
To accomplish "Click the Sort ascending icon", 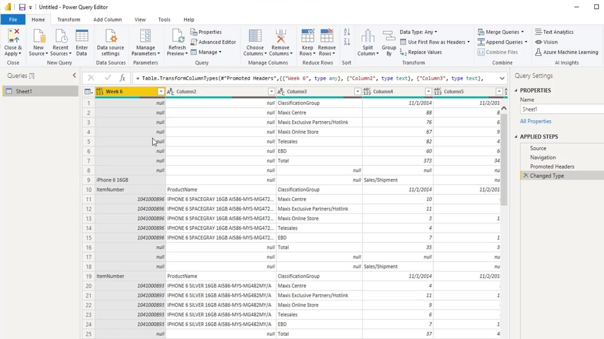I will coord(347,32).
